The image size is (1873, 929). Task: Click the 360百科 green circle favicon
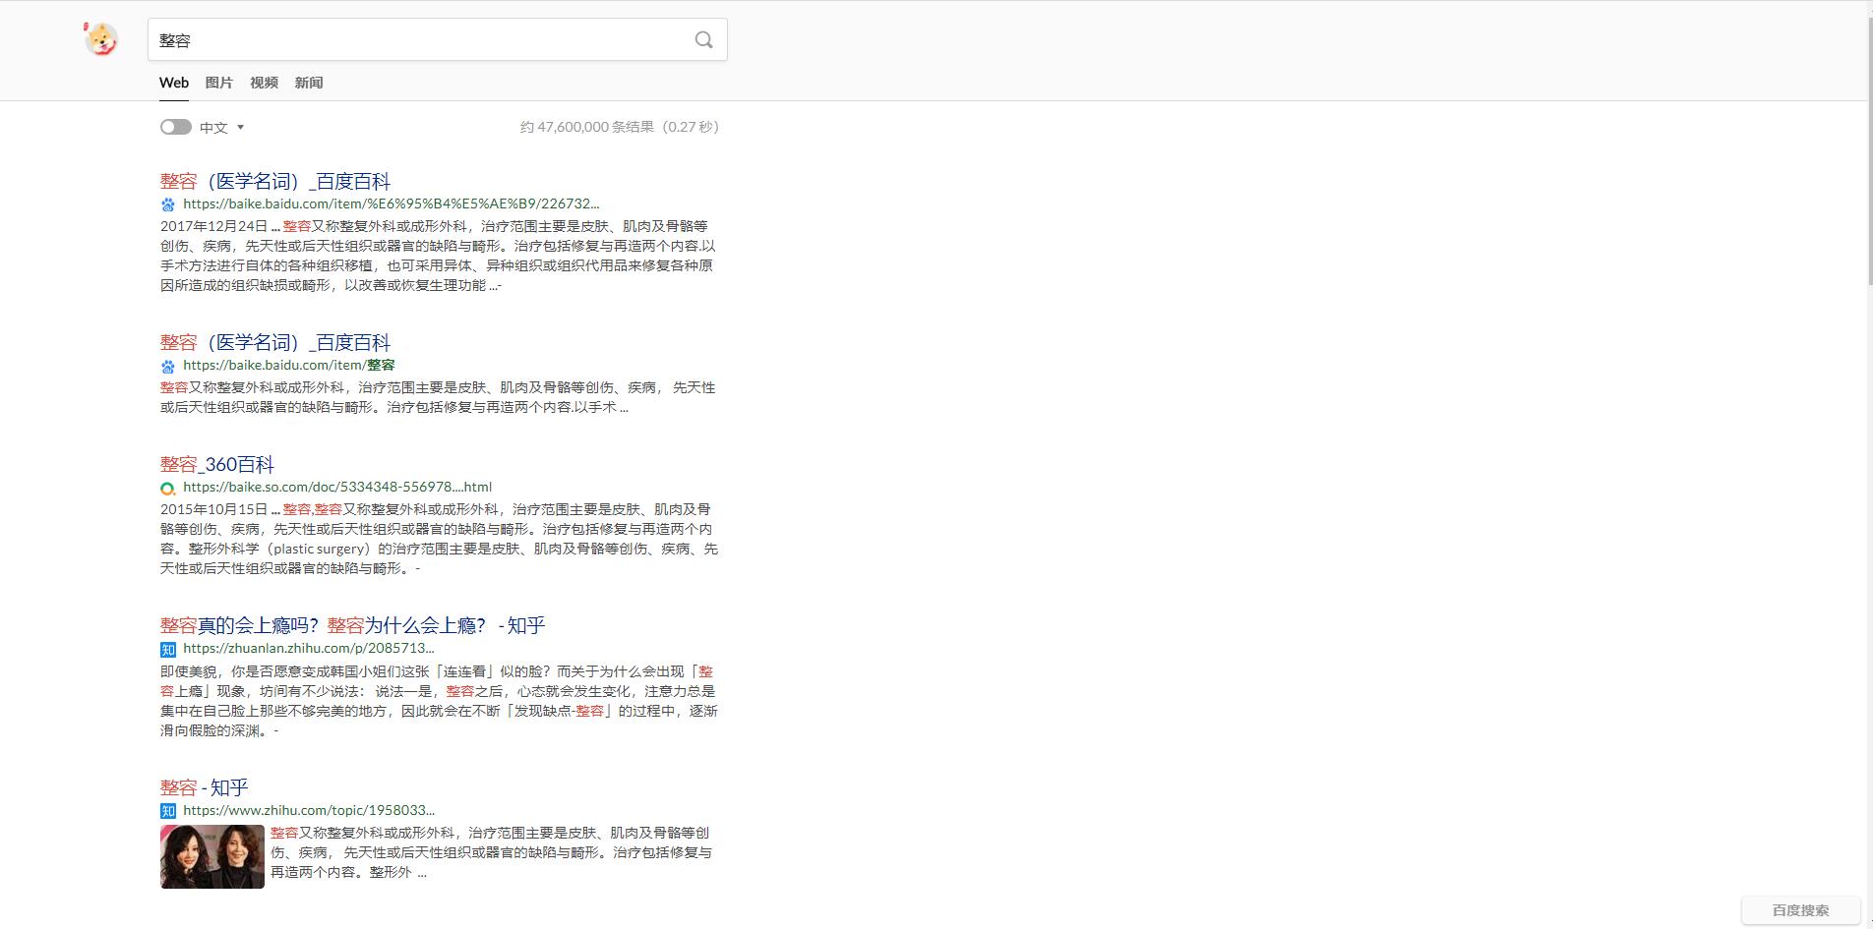[168, 488]
